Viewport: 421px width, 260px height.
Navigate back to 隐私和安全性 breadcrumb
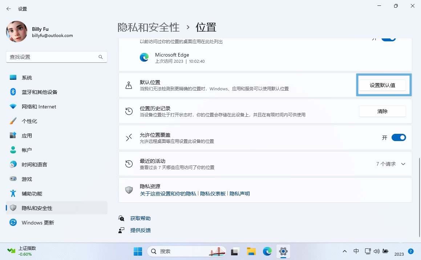[x=148, y=27]
